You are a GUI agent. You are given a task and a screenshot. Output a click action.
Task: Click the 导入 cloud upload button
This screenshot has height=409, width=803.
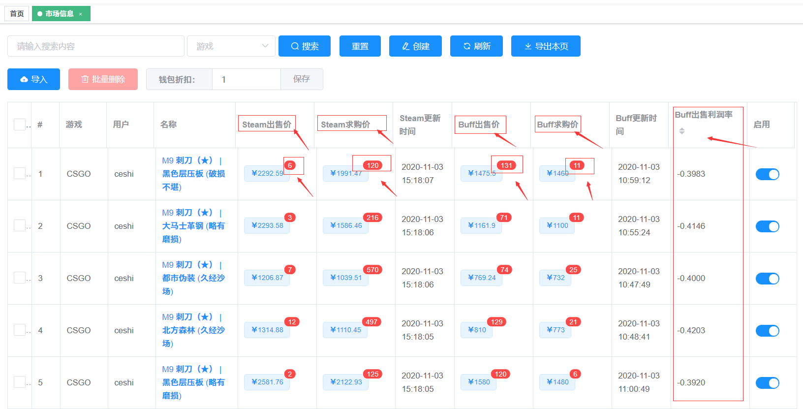33,79
